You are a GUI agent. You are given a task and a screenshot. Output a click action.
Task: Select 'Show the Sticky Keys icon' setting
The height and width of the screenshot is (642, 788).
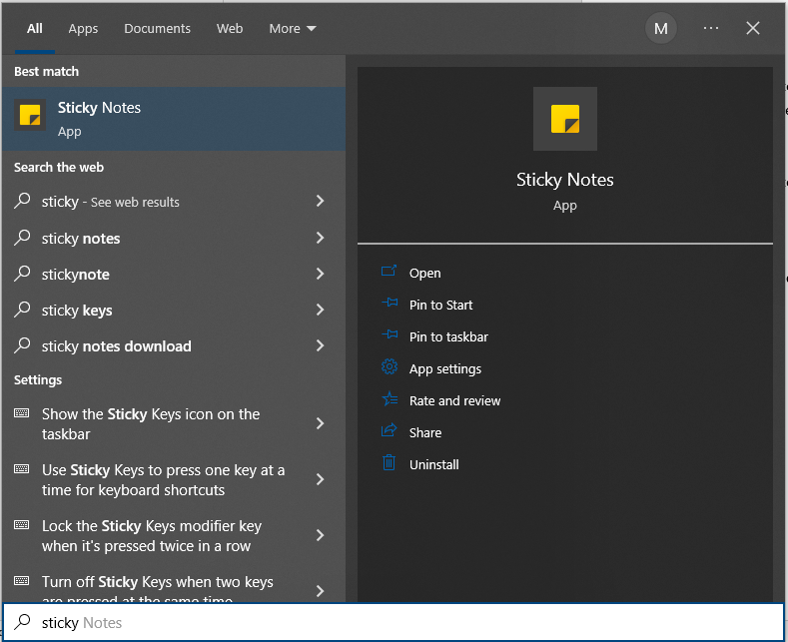tap(150, 424)
